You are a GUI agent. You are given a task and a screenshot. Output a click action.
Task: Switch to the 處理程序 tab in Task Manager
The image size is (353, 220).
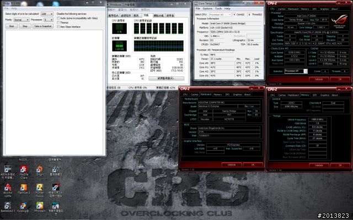(126, 15)
